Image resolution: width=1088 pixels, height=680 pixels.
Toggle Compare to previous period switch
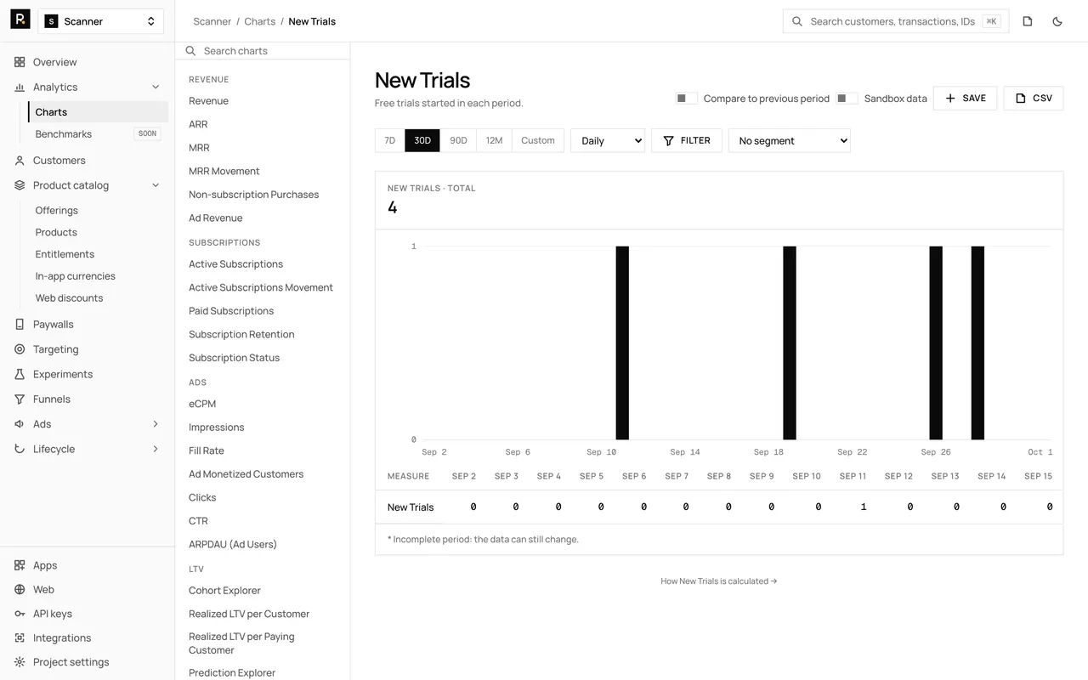pyautogui.click(x=686, y=99)
